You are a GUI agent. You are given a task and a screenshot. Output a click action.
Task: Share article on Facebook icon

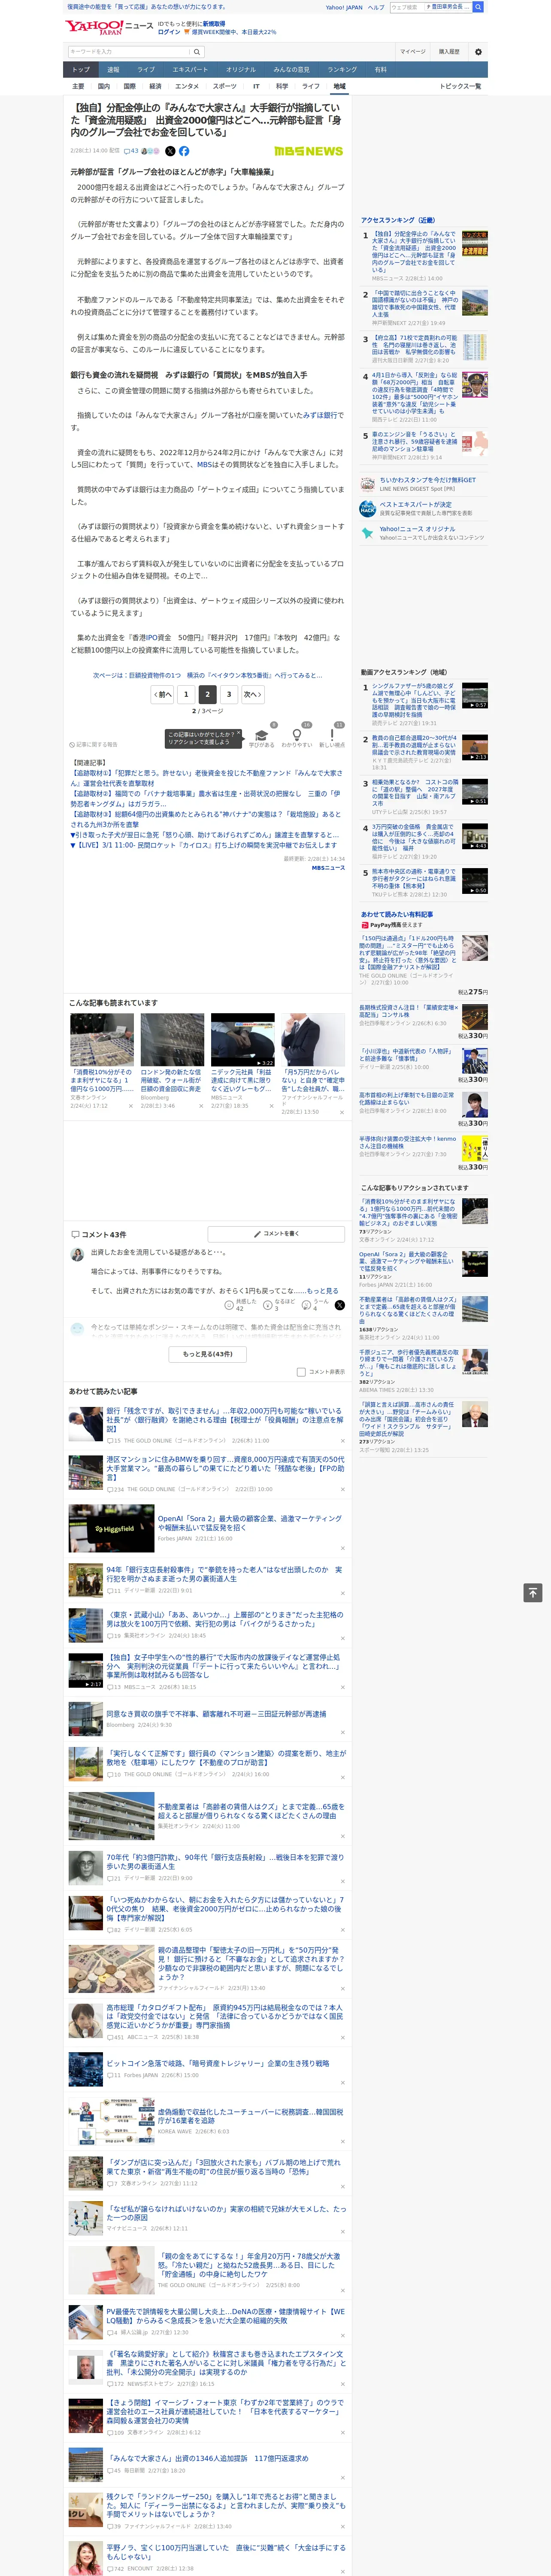(x=184, y=151)
